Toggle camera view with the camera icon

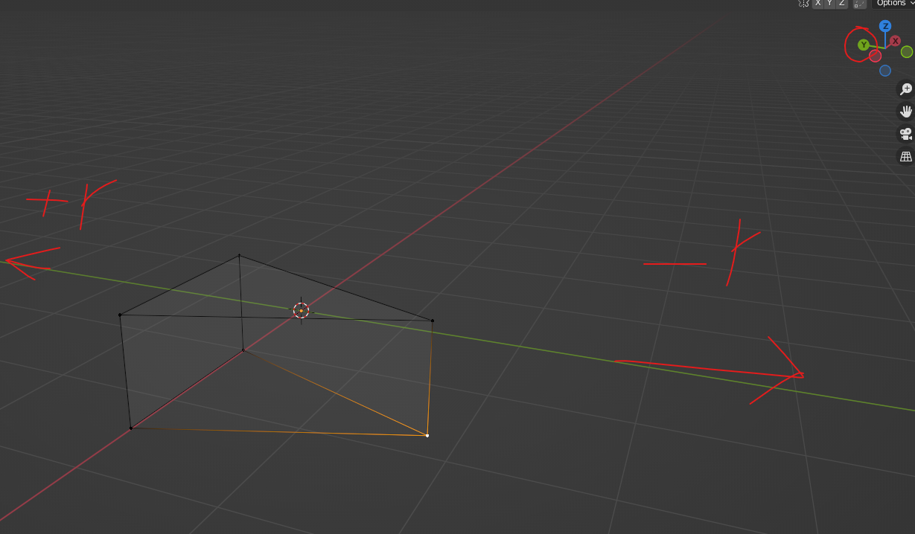[905, 134]
